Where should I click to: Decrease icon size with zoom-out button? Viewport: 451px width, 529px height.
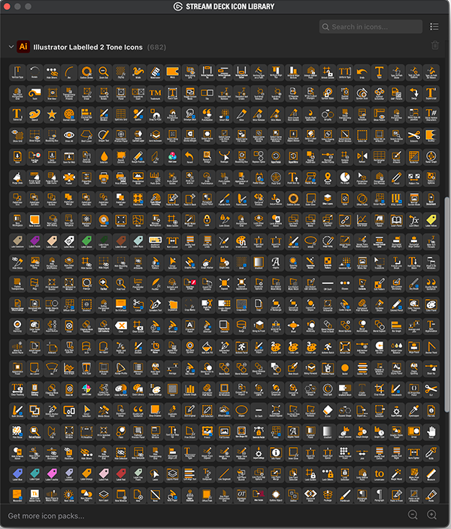coord(413,515)
